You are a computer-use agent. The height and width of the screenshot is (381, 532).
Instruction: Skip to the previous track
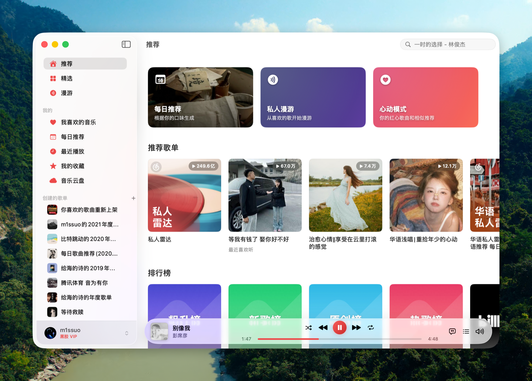pos(323,328)
